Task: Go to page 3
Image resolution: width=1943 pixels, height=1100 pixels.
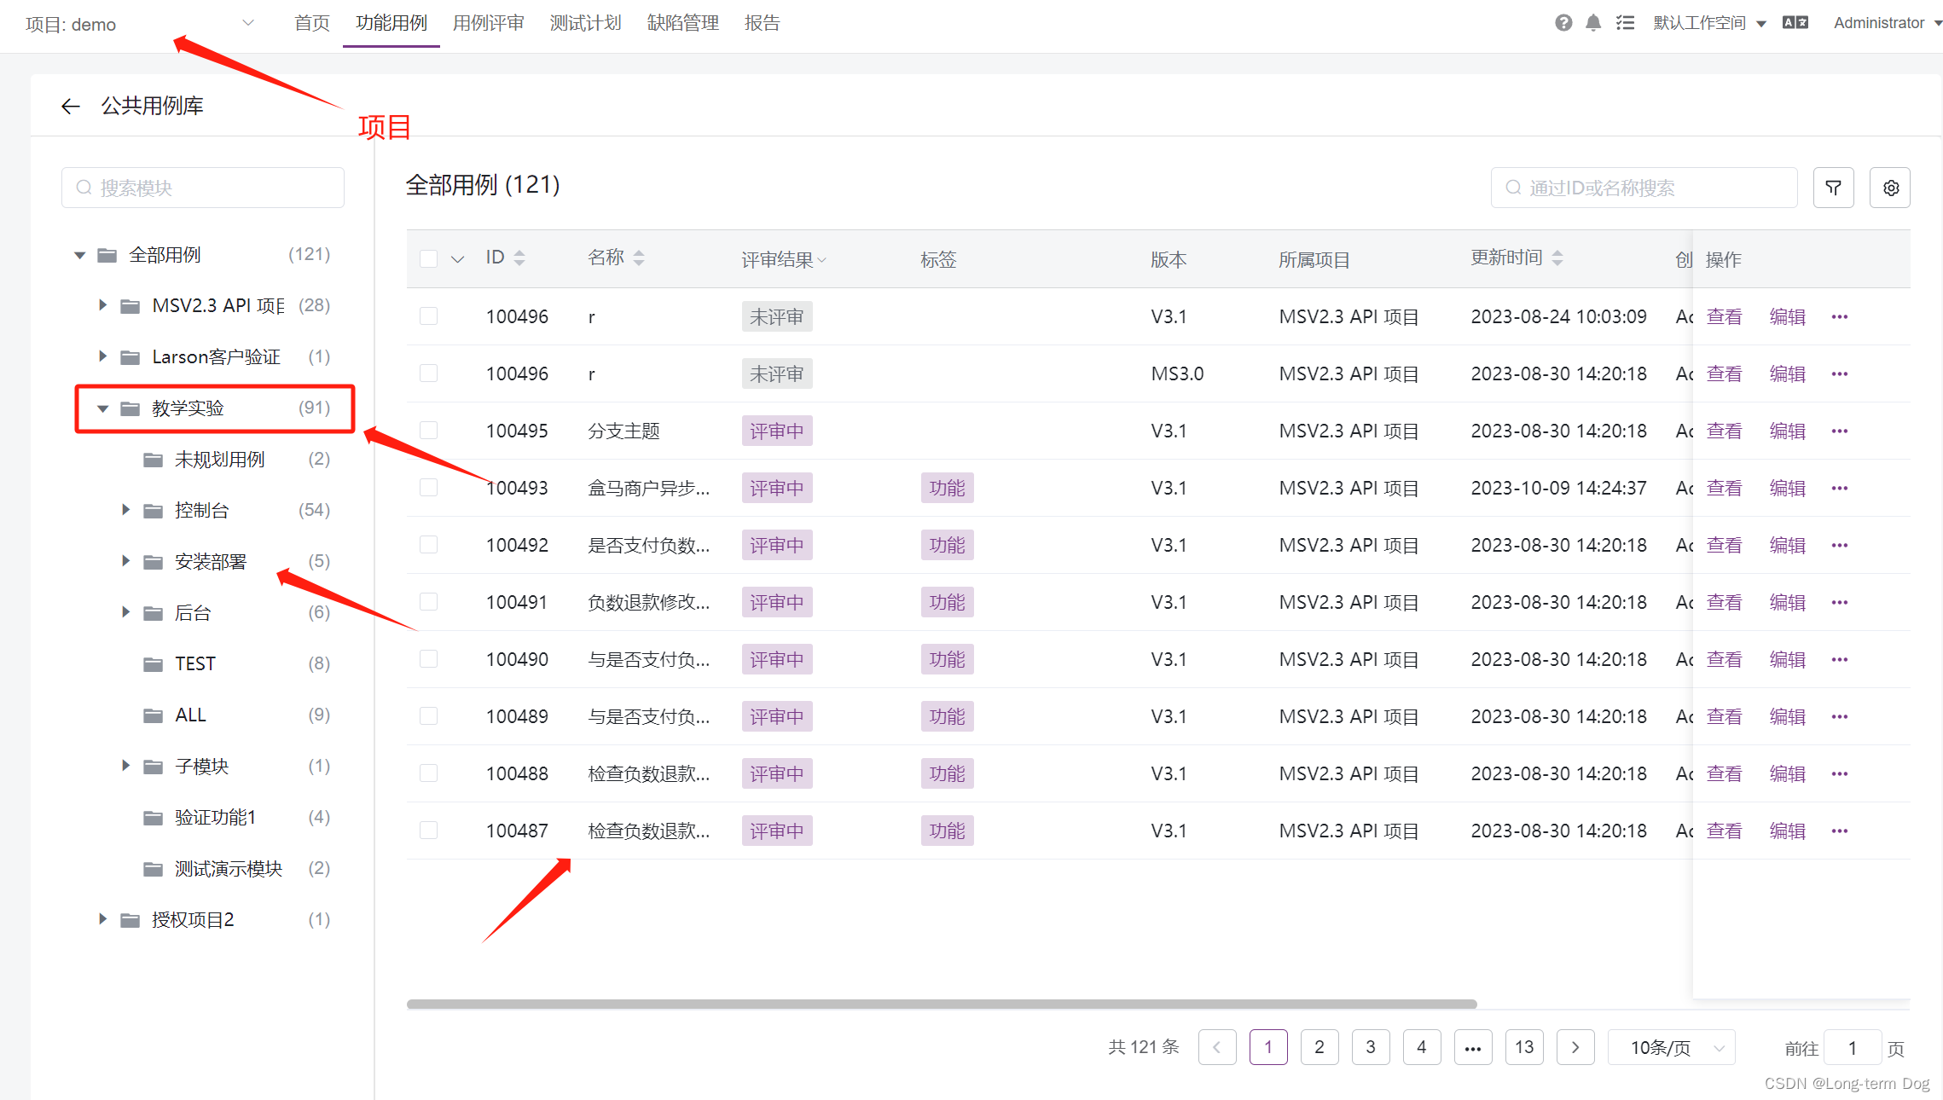Action: [x=1370, y=1047]
